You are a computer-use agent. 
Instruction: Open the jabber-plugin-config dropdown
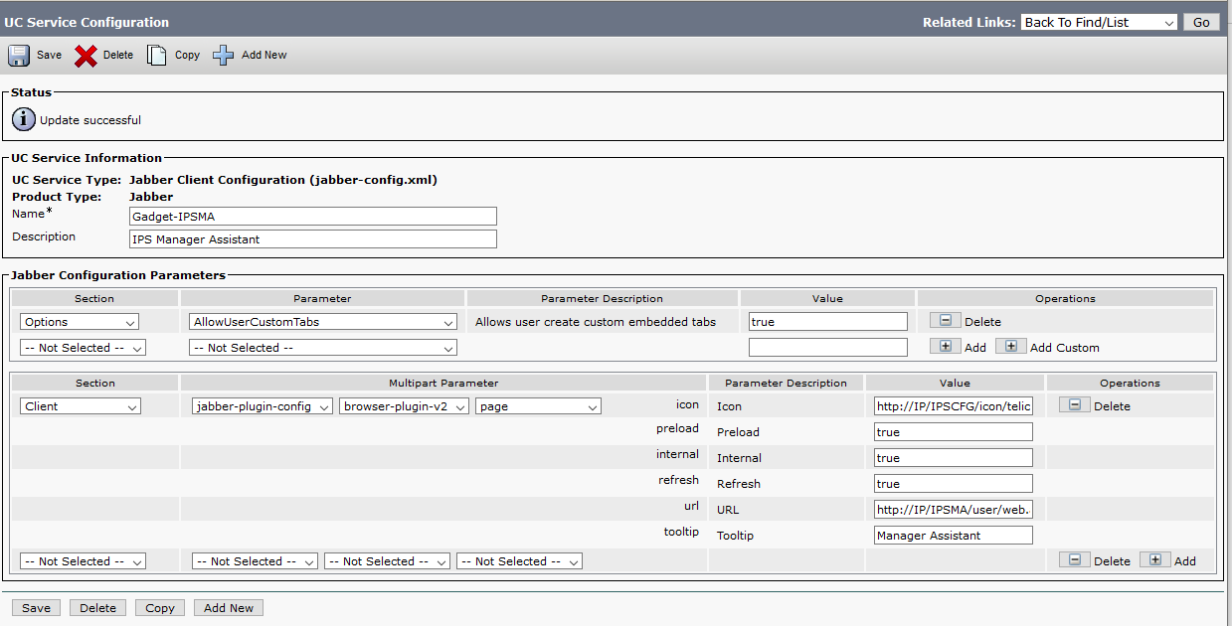(263, 406)
